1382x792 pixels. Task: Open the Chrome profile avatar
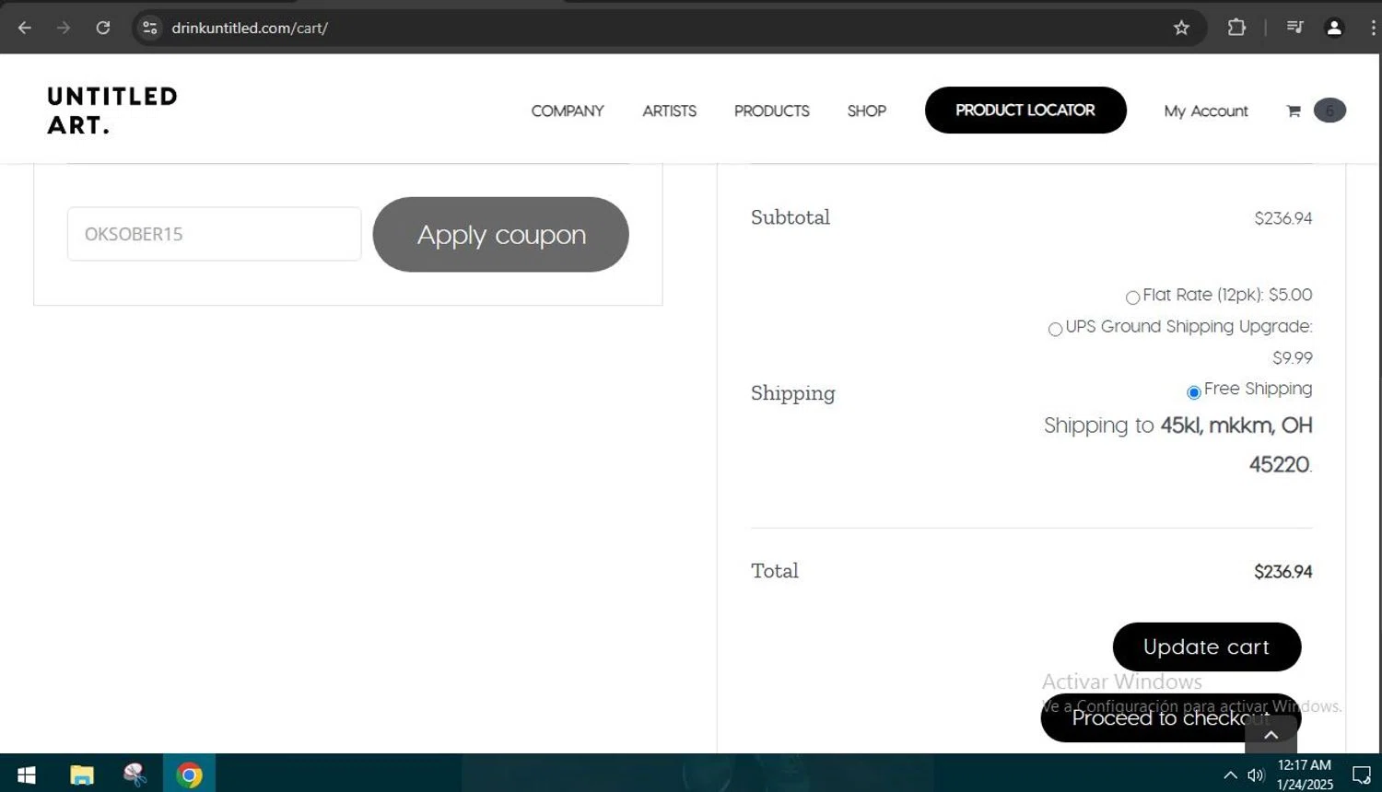1333,28
